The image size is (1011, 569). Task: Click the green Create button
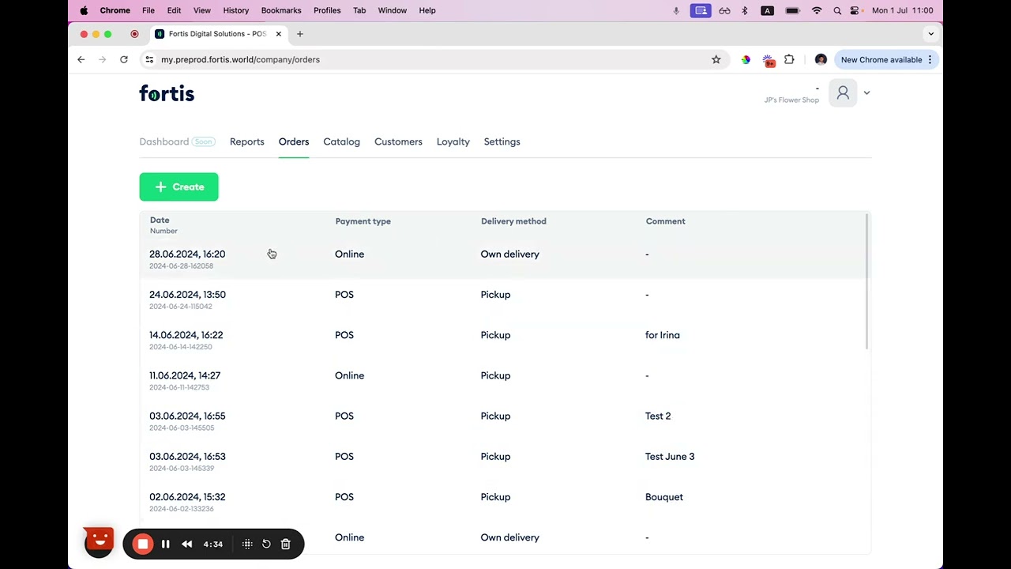point(179,187)
